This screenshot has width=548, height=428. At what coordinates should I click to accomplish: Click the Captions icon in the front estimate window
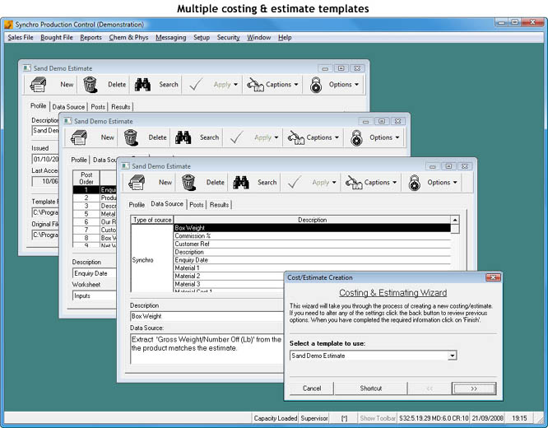coord(354,183)
